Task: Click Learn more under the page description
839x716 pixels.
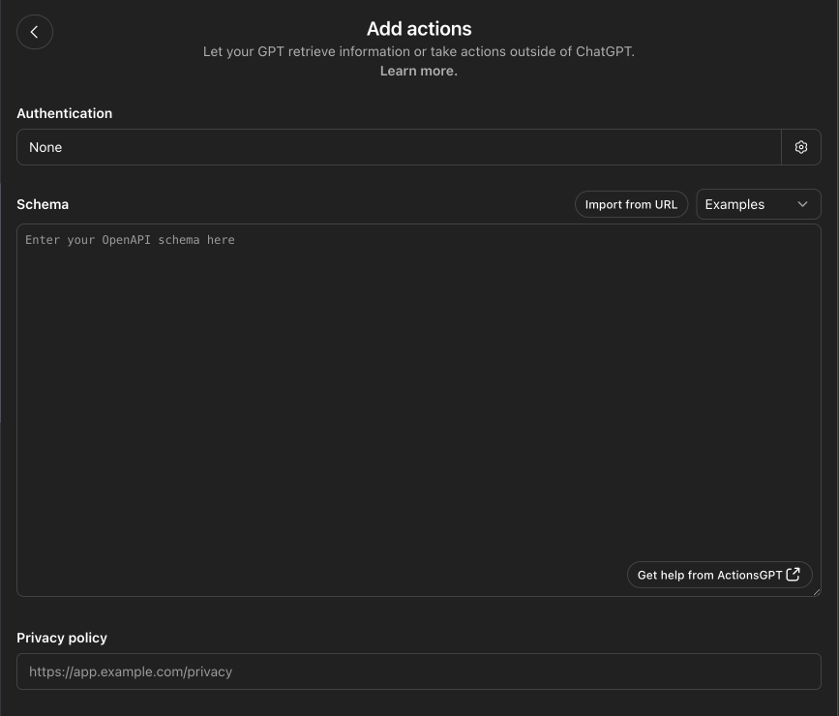Action: click(418, 70)
